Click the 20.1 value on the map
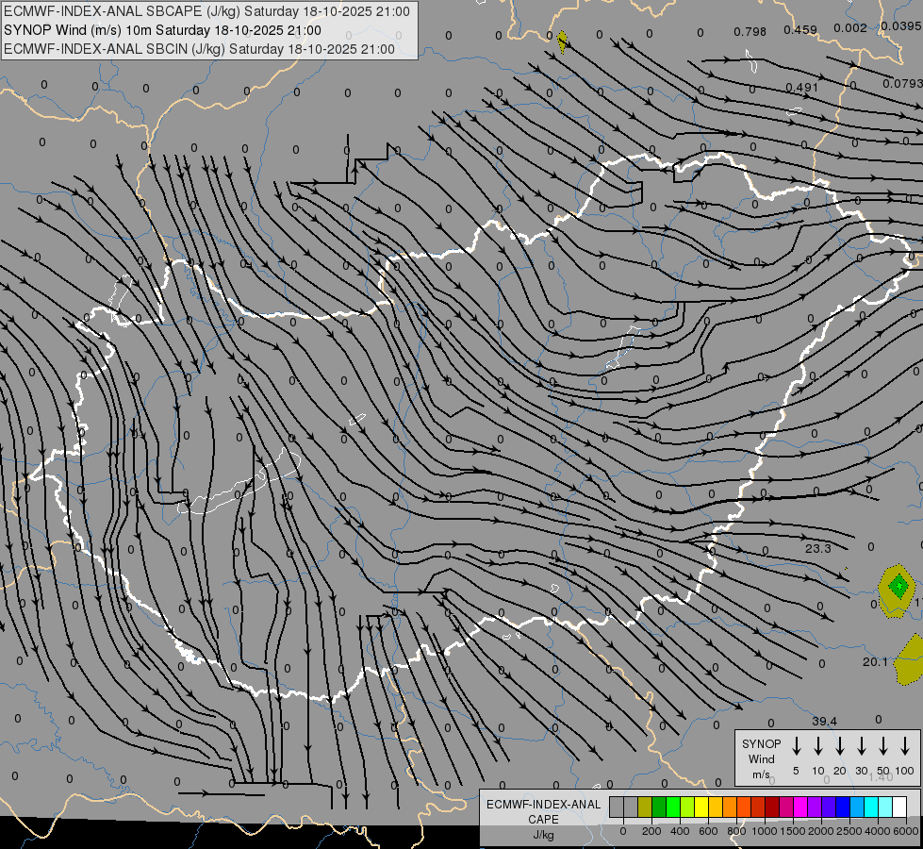 (x=875, y=661)
